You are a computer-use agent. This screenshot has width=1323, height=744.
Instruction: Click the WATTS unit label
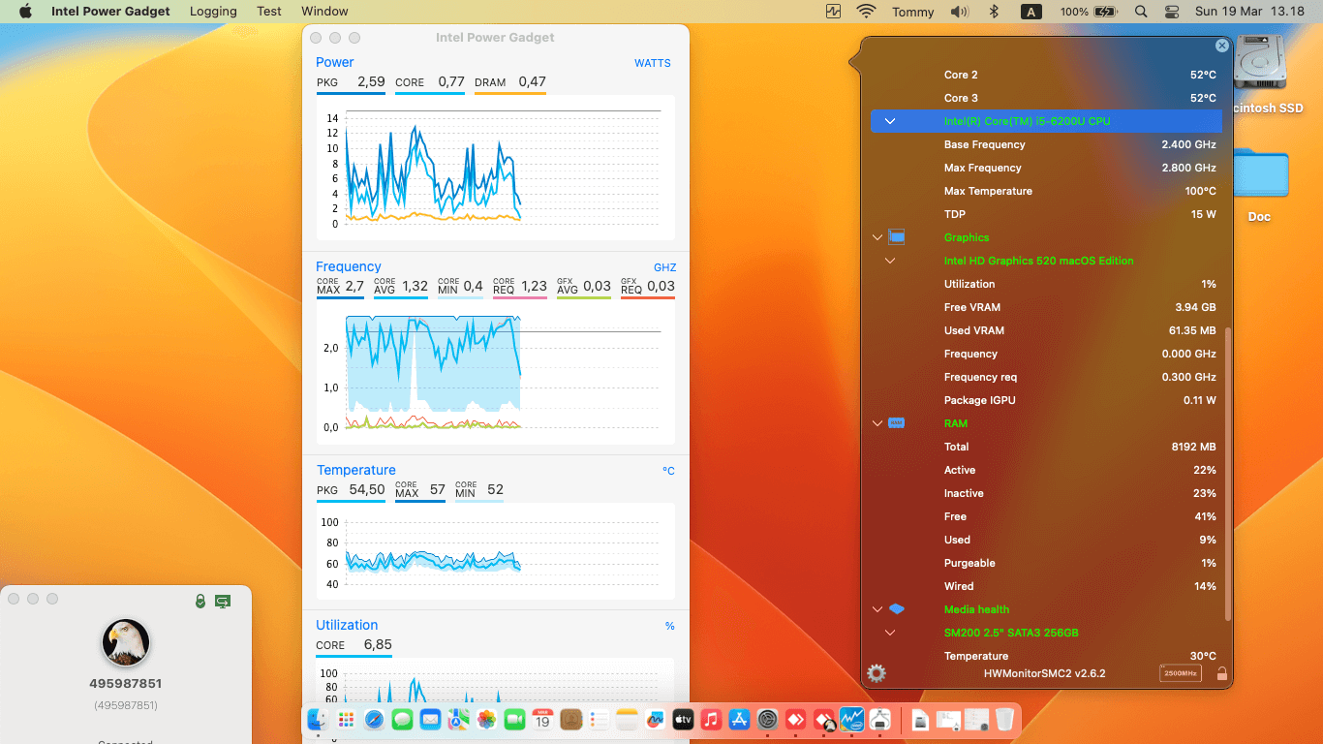coord(653,63)
